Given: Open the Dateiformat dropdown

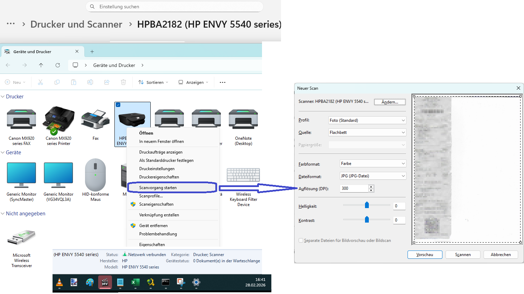Looking at the screenshot, I should pyautogui.click(x=373, y=176).
